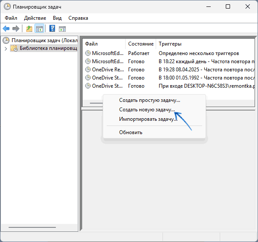
Task: Click the Back arrow toolbar icon
Action: (x=6, y=29)
